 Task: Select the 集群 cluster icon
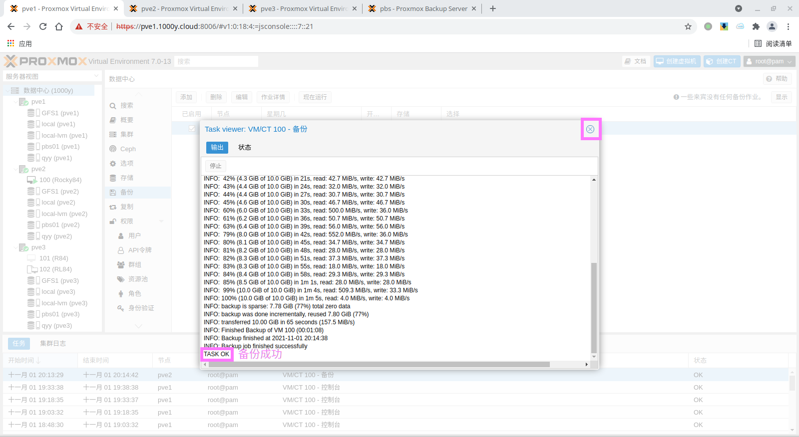pos(113,135)
